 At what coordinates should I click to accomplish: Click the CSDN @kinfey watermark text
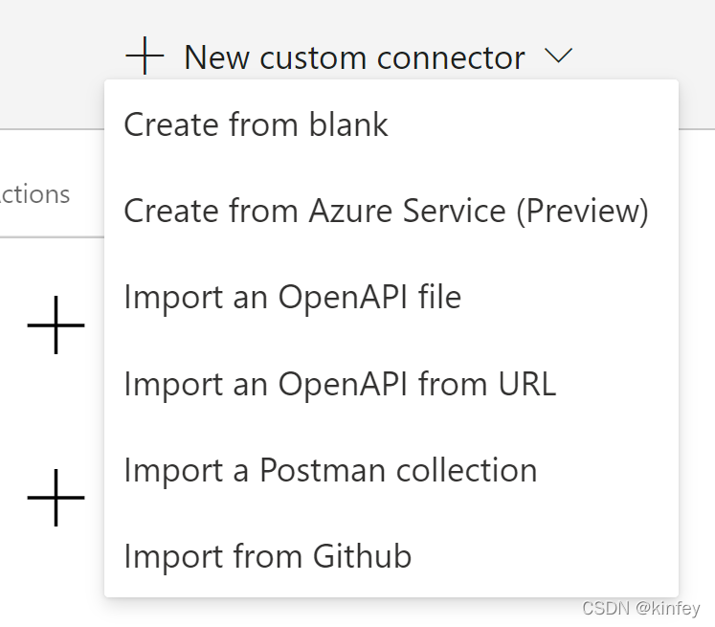[640, 609]
